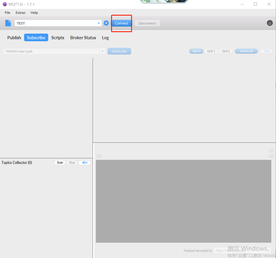This screenshot has width=276, height=258.
Task: Click the /W630/user/pub topic input field
Action: click(51, 51)
